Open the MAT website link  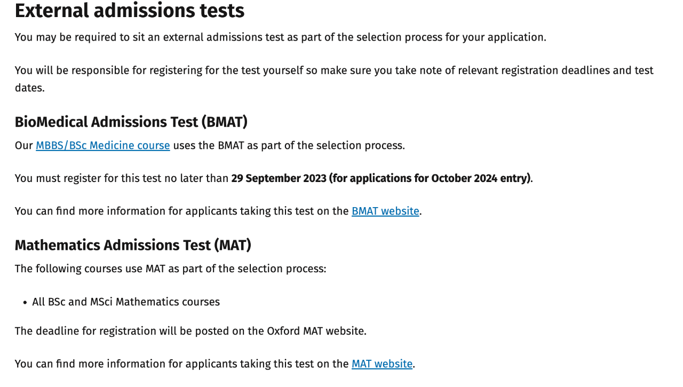pos(382,364)
